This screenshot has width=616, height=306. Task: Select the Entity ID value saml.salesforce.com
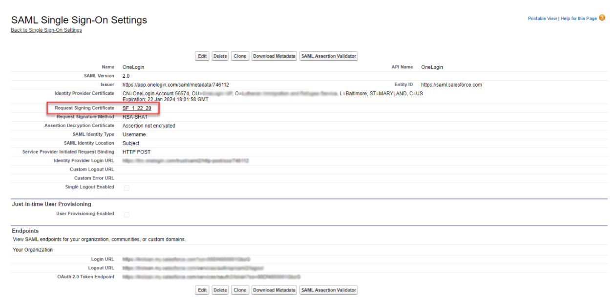coord(451,85)
